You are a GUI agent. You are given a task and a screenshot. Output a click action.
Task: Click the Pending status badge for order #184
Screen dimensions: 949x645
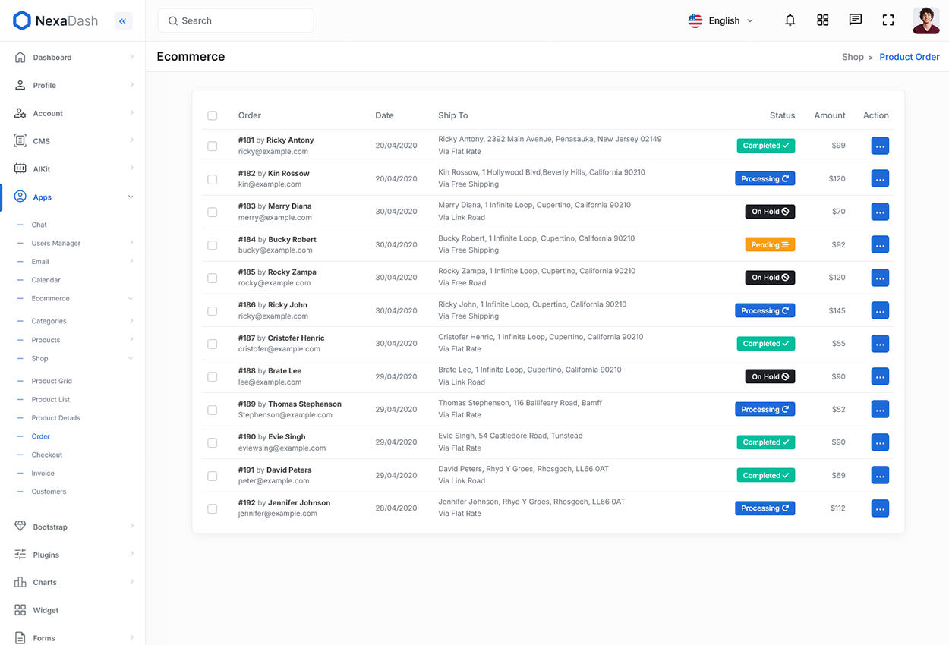point(770,244)
